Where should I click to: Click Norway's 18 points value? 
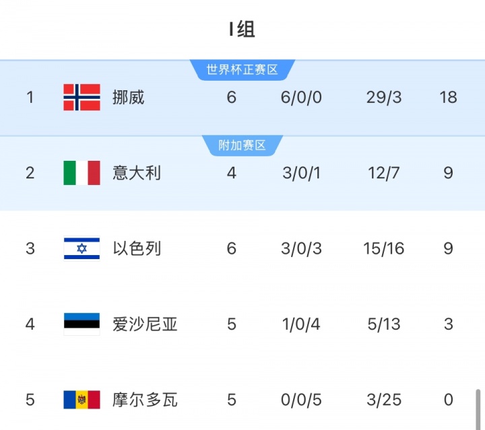[448, 97]
